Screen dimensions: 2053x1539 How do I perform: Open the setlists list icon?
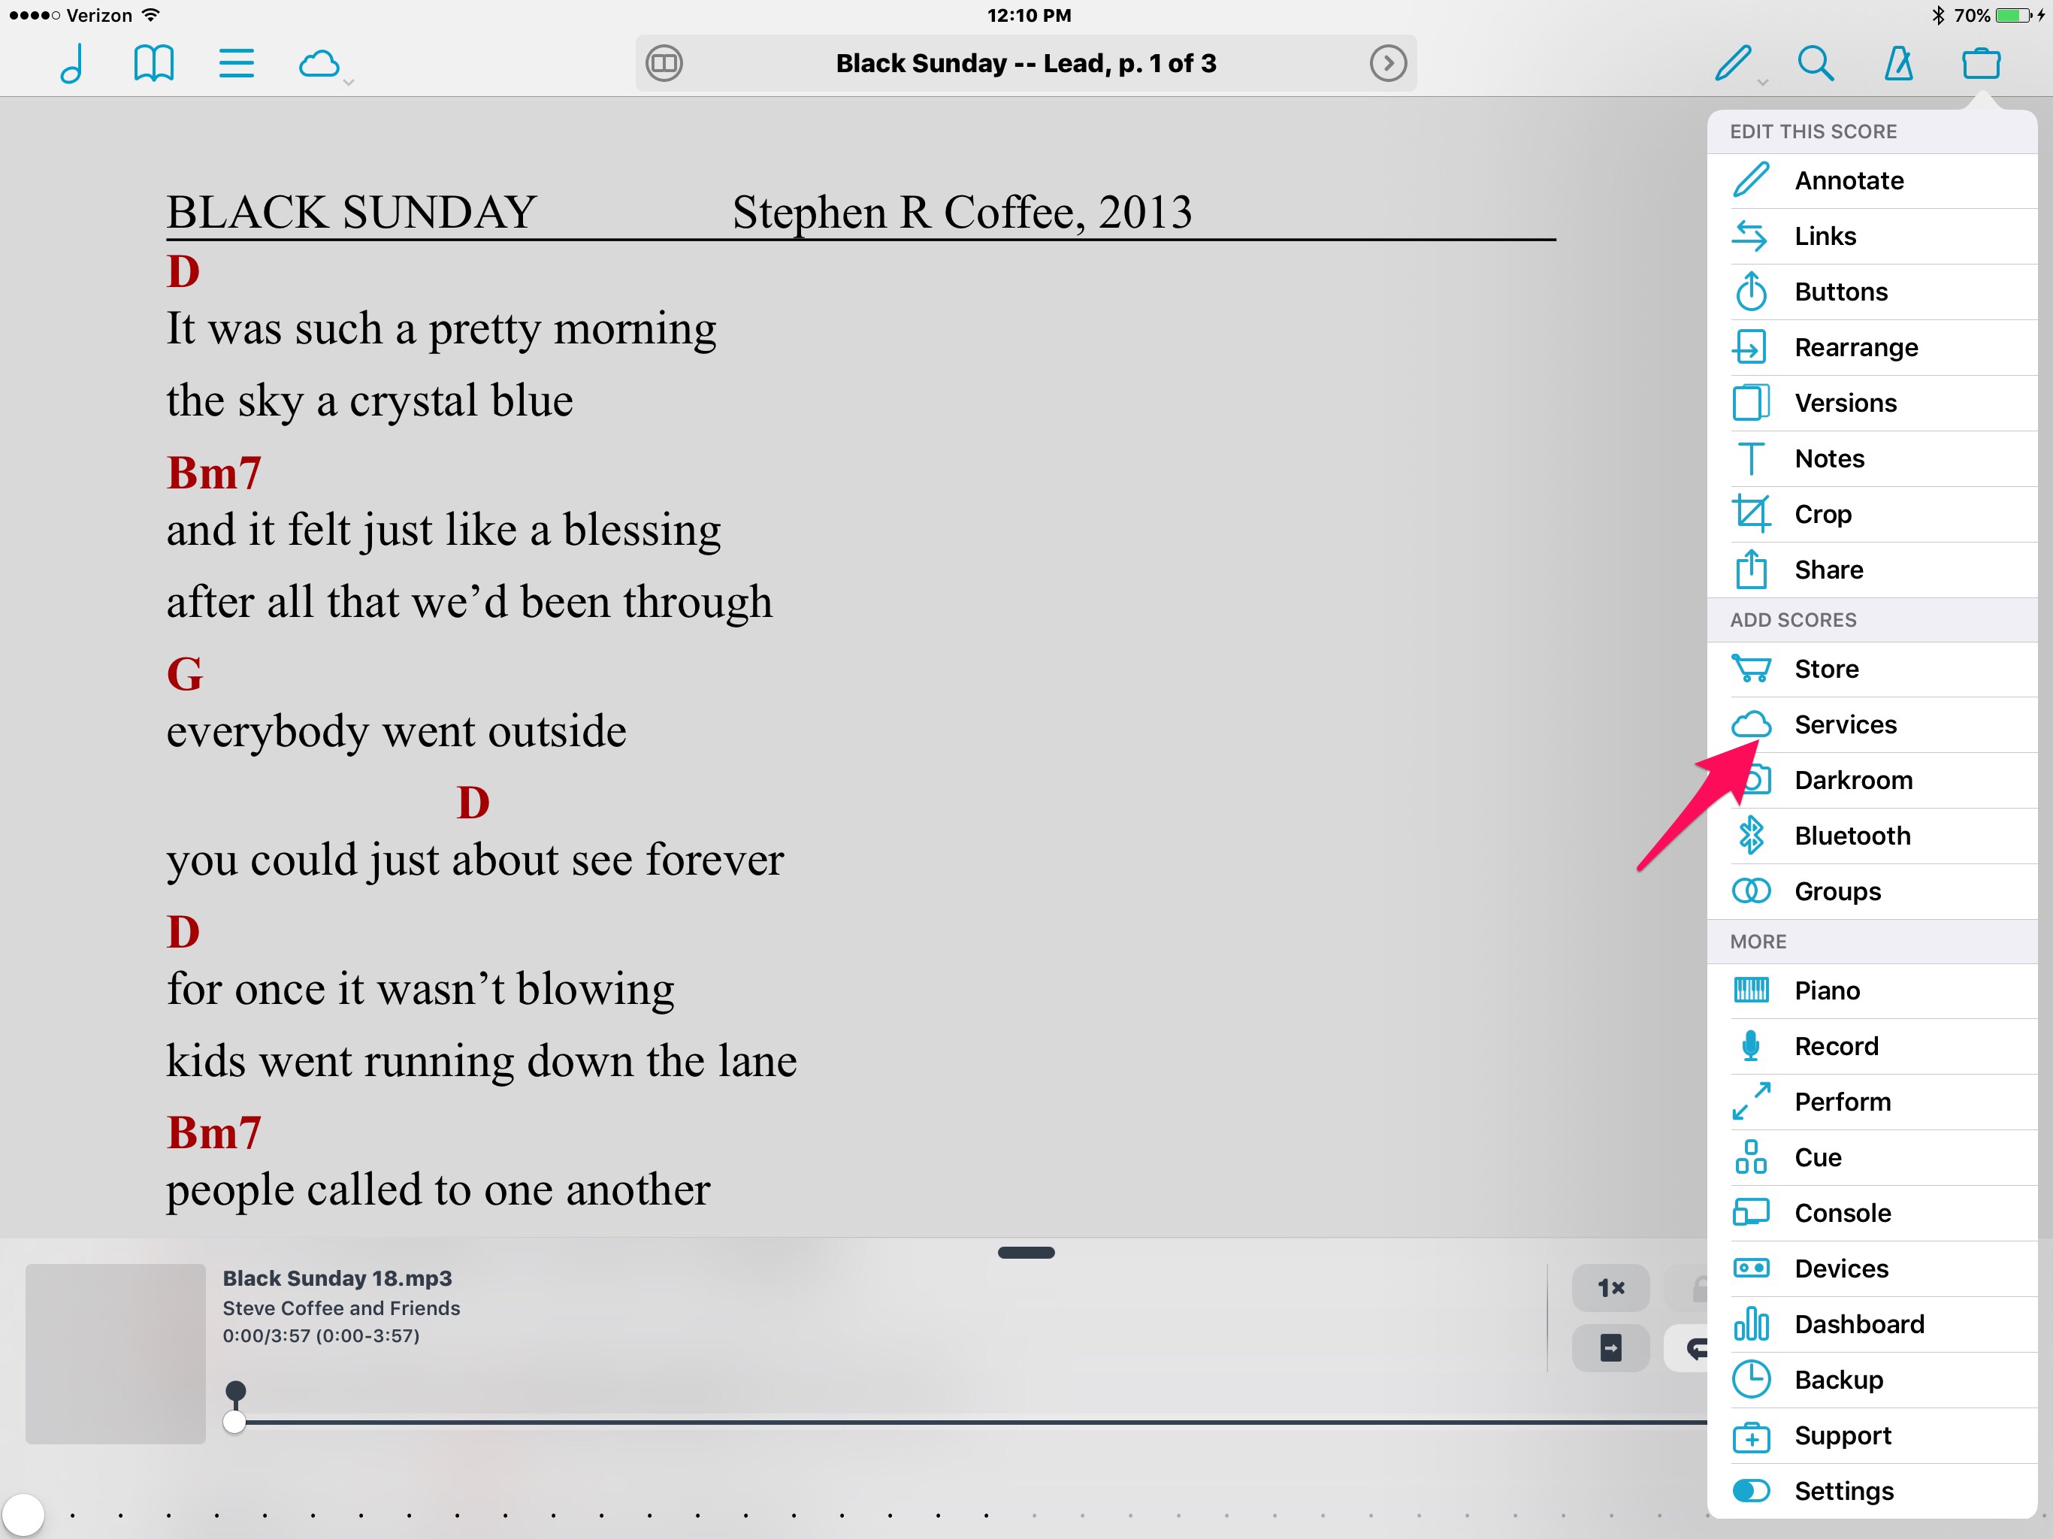click(236, 63)
